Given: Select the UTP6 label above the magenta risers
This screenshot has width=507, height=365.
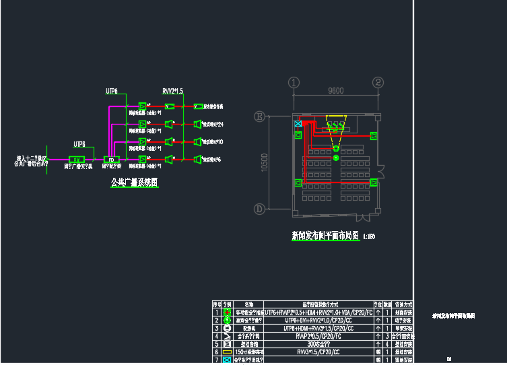Looking at the screenshot, I should [x=112, y=91].
